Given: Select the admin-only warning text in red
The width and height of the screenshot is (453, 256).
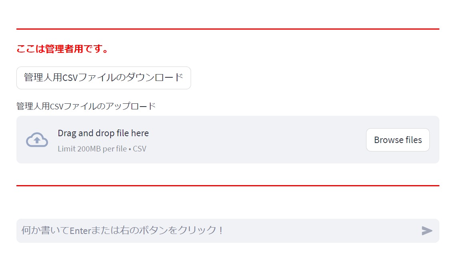Looking at the screenshot, I should pos(62,49).
